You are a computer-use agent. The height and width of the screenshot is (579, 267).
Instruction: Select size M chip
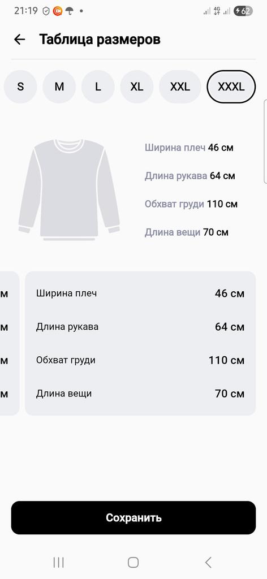59,87
